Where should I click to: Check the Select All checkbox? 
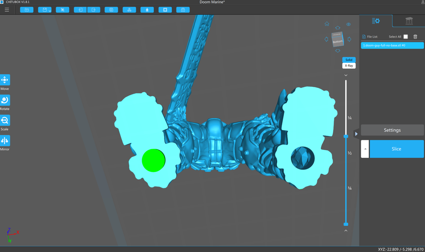[406, 37]
